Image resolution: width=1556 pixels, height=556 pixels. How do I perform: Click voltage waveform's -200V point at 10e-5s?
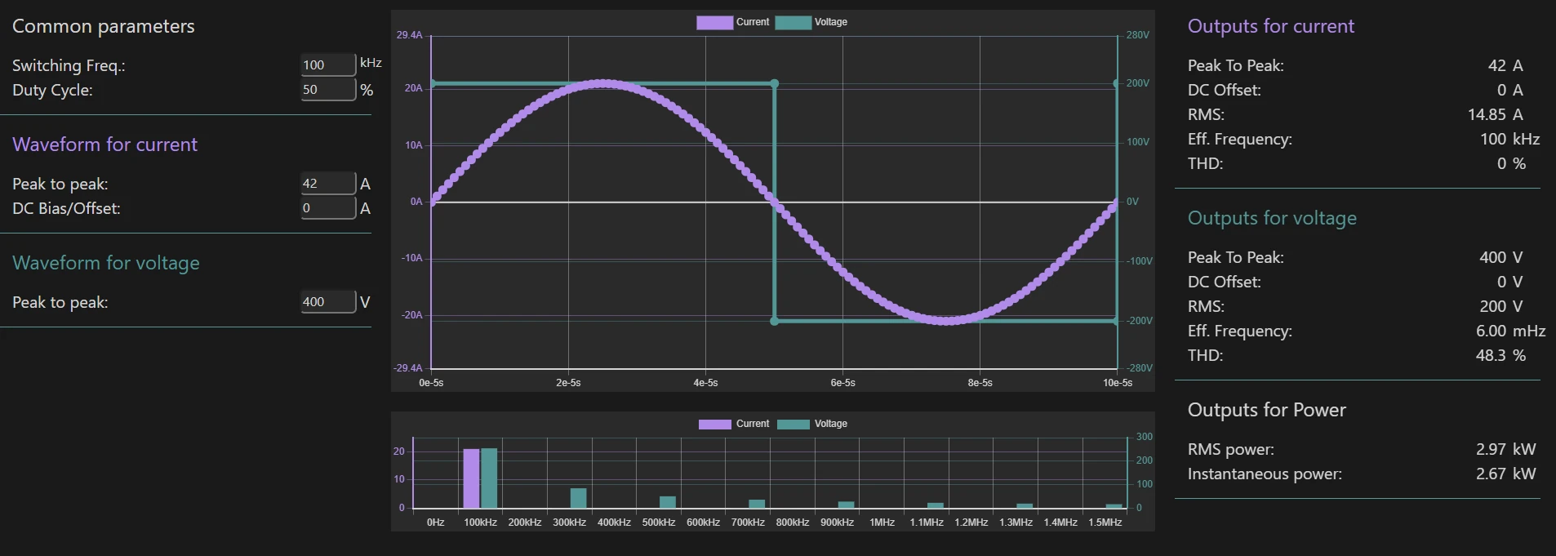point(1116,321)
